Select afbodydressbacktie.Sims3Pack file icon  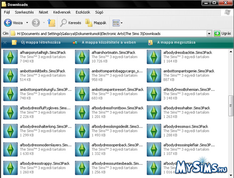(x=154, y=57)
